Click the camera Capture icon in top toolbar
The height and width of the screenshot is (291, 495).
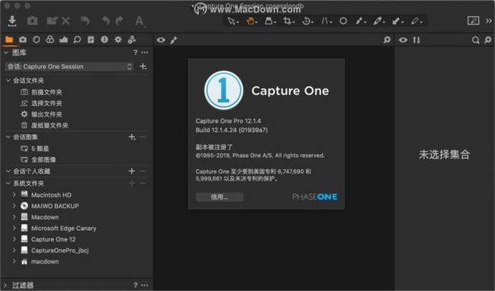[32, 21]
